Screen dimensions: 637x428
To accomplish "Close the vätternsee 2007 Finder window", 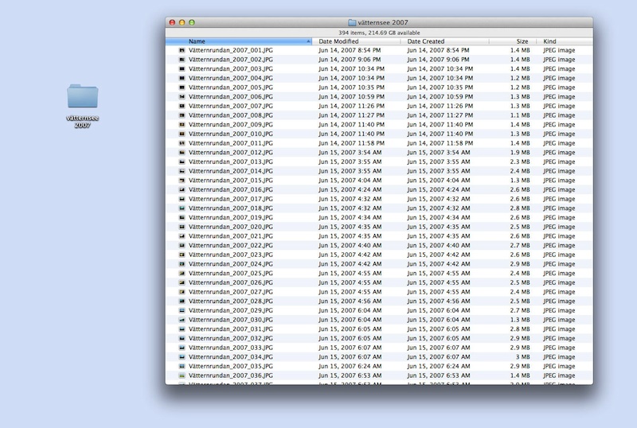I will pos(172,23).
